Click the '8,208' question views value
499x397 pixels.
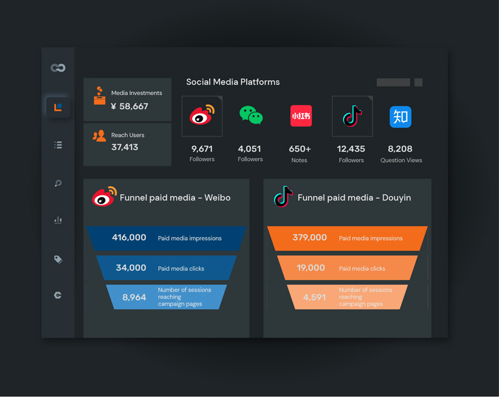click(x=400, y=149)
